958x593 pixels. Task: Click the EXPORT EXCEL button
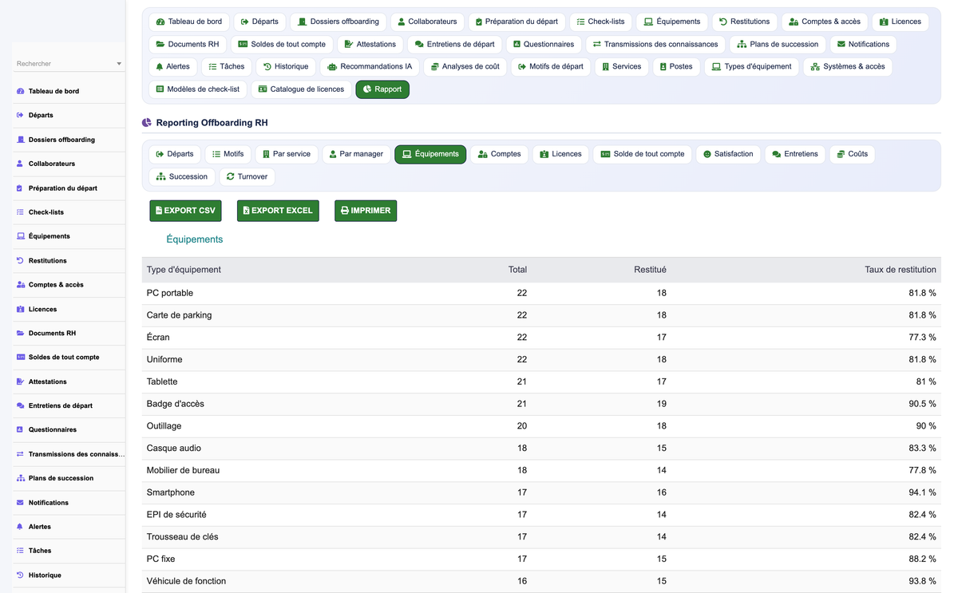[x=278, y=211]
